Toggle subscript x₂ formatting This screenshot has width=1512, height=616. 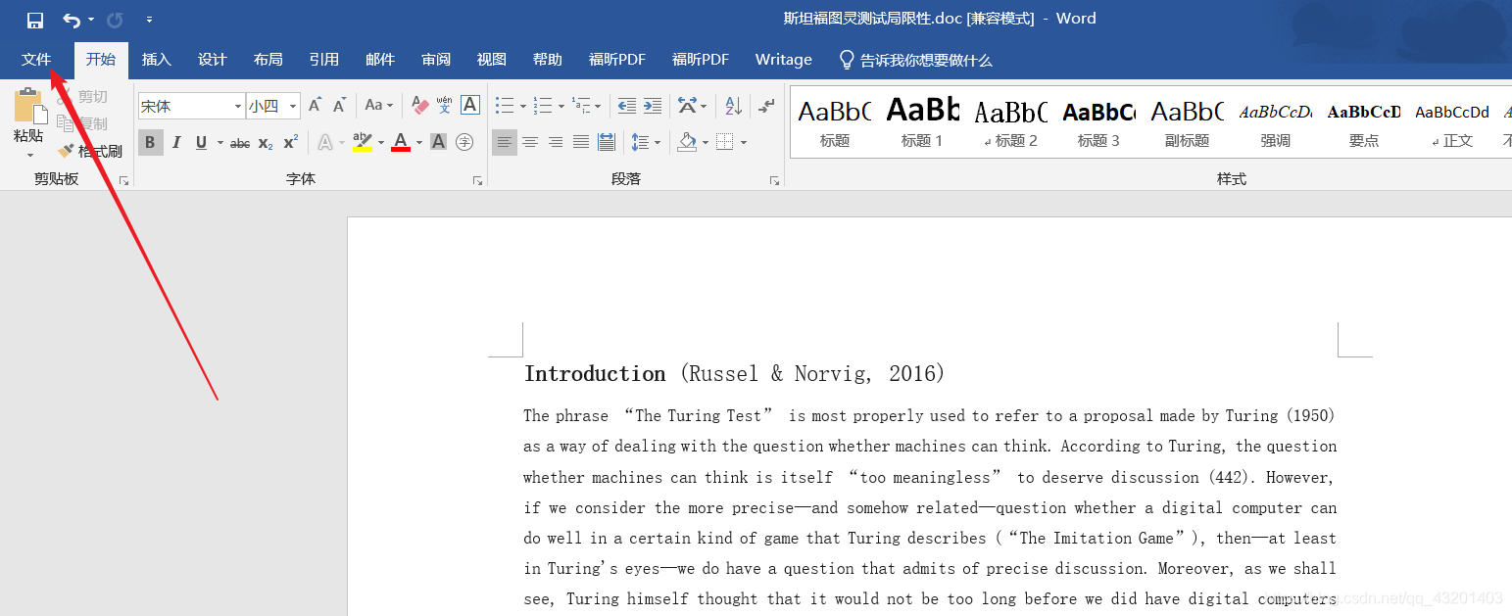point(266,143)
